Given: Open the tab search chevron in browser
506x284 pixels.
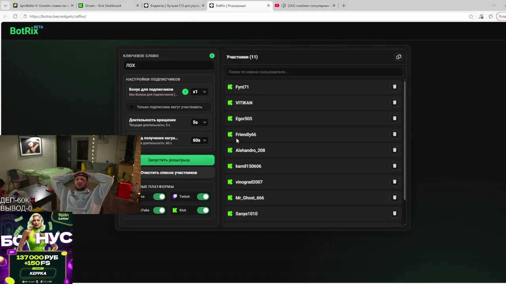Looking at the screenshot, I should (5, 6).
